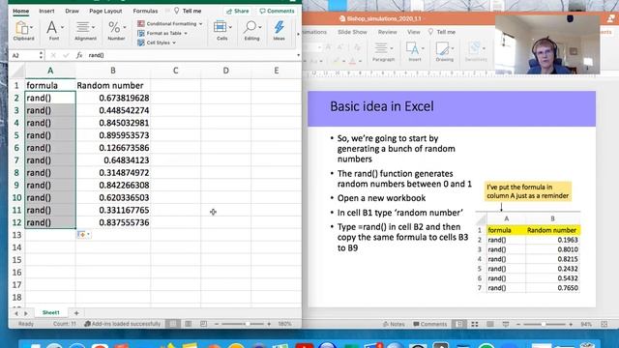This screenshot has width=619, height=348.
Task: Open paste options dropdown arrow
Action: pos(88,234)
